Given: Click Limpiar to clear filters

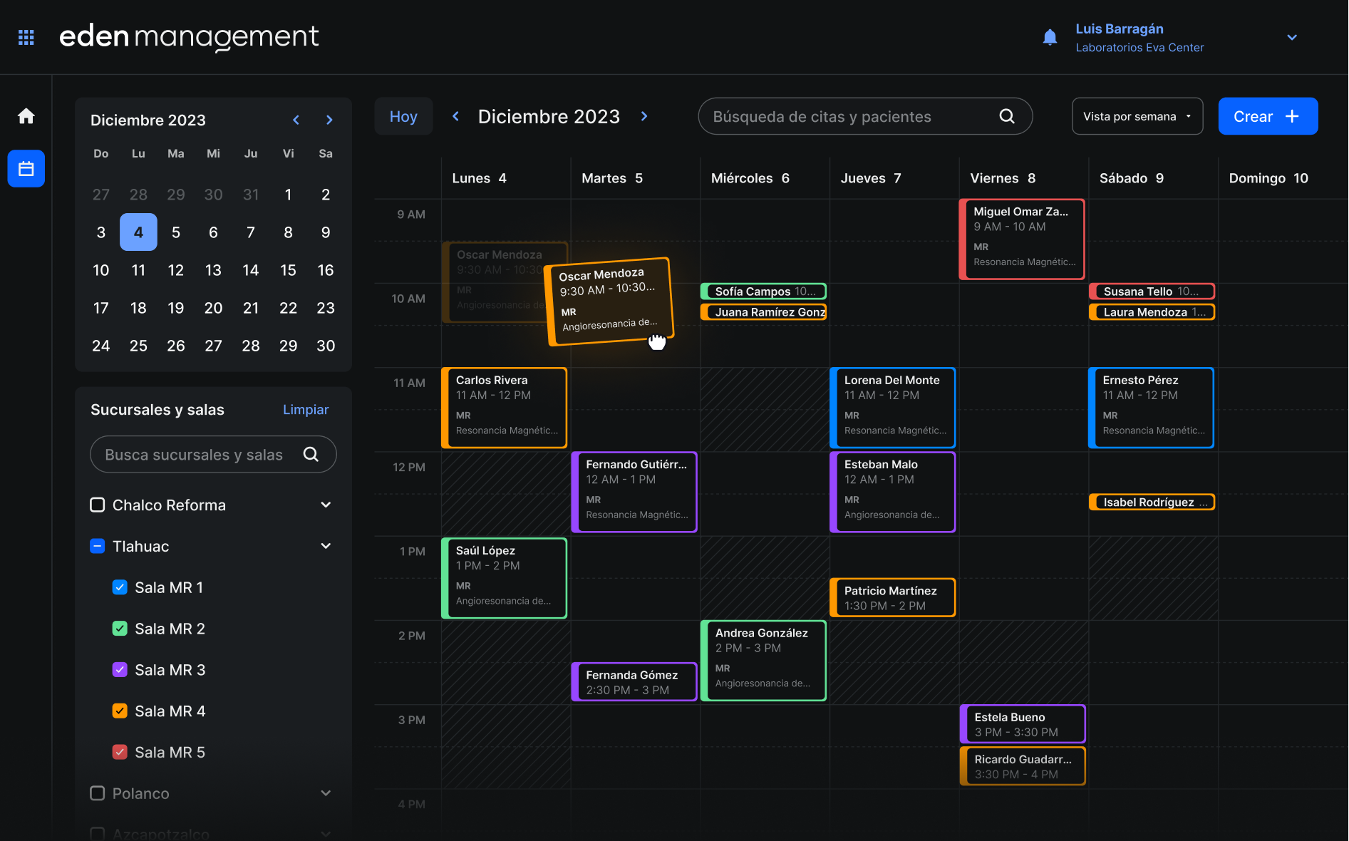Looking at the screenshot, I should point(306,410).
